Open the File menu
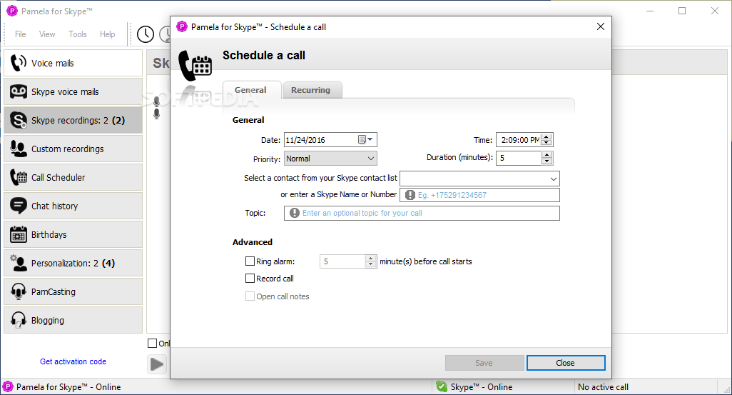The image size is (732, 395). (21, 34)
